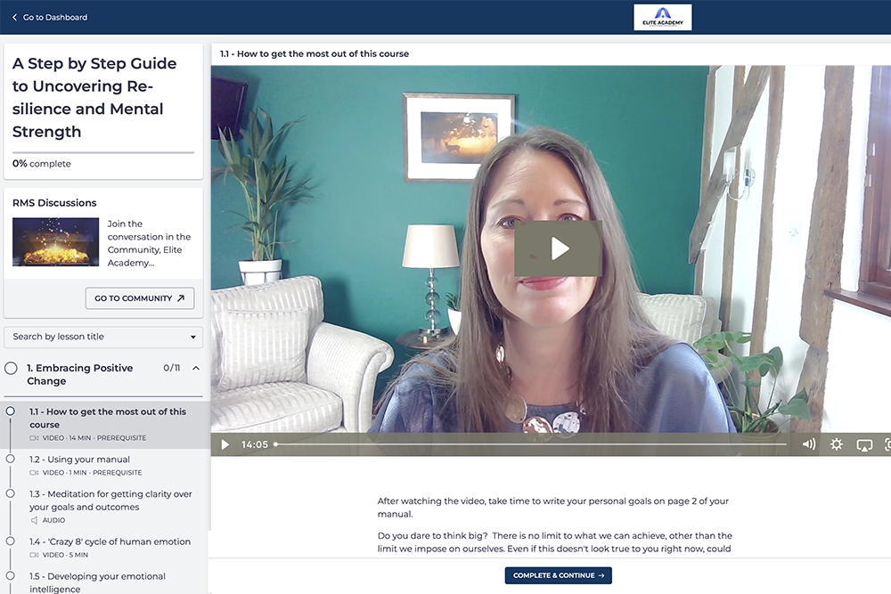Enter fullscreen using the video's fullscreen icon
The width and height of the screenshot is (891, 594).
887,444
